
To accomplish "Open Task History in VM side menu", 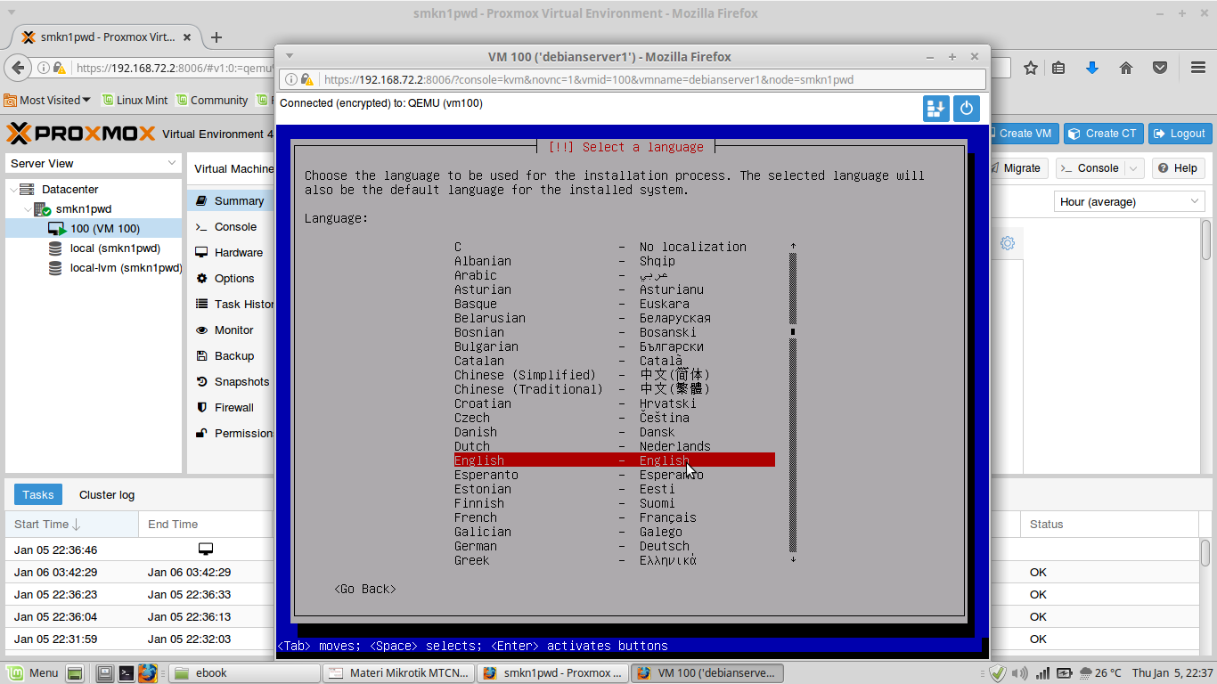I will 232,305.
